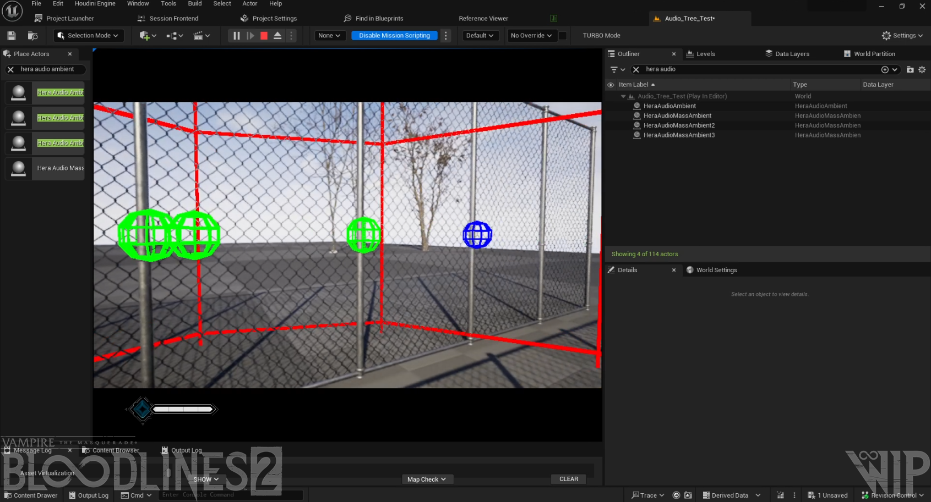This screenshot has width=931, height=502.
Task: Pause the play-in-editor simulation
Action: point(237,36)
